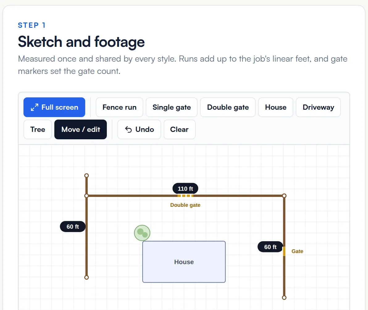Image resolution: width=368 pixels, height=310 pixels.
Task: Select the dashed double gate marker
Action: pyautogui.click(x=186, y=196)
